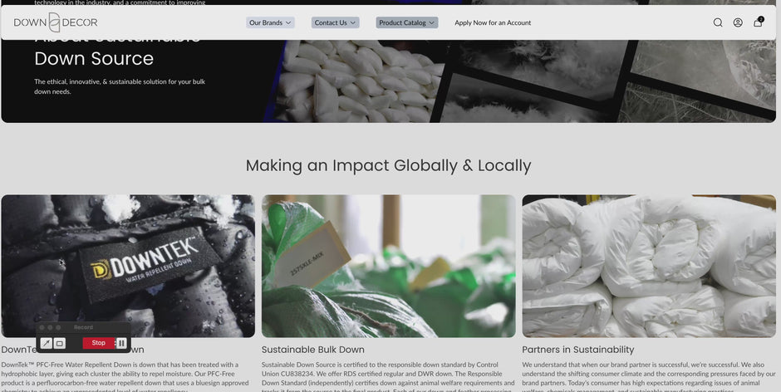Screen dimensions: 781x392
Task: Click the brand partner success paragraph
Action: point(649,378)
